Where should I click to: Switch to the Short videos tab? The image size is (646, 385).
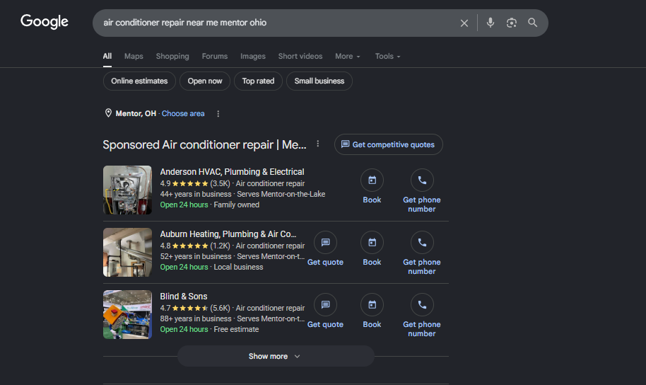point(300,56)
